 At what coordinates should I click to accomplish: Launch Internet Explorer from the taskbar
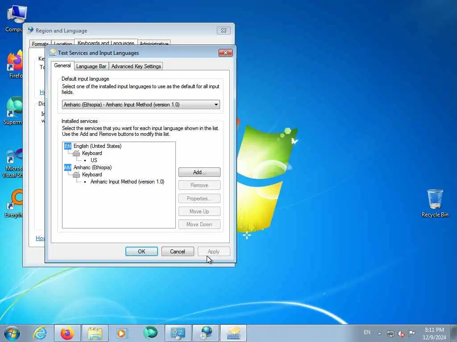40,333
